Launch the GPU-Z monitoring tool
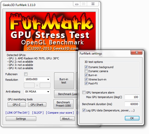Image resolution: width=149 pixels, height=134 pixels. (x=17, y=105)
